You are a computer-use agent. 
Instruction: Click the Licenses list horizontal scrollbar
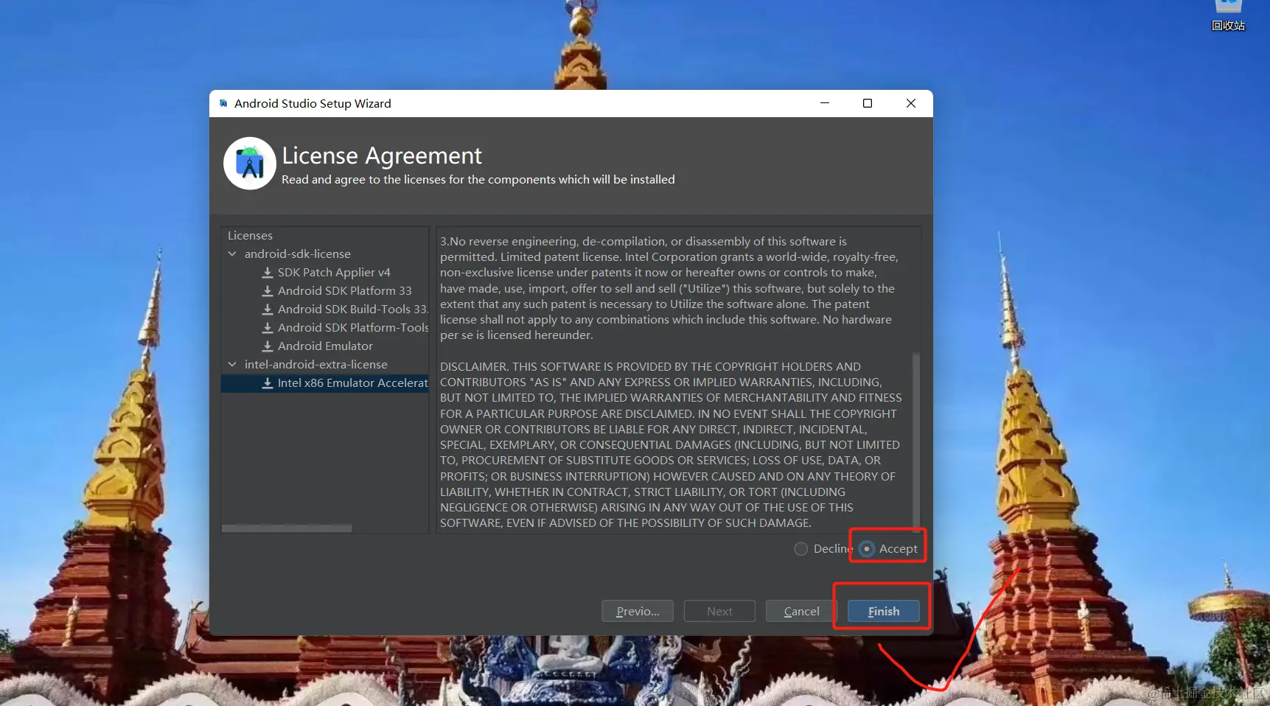[287, 528]
